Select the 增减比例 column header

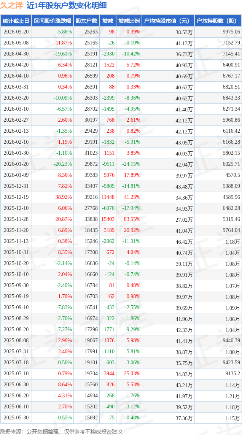pos(129,21)
